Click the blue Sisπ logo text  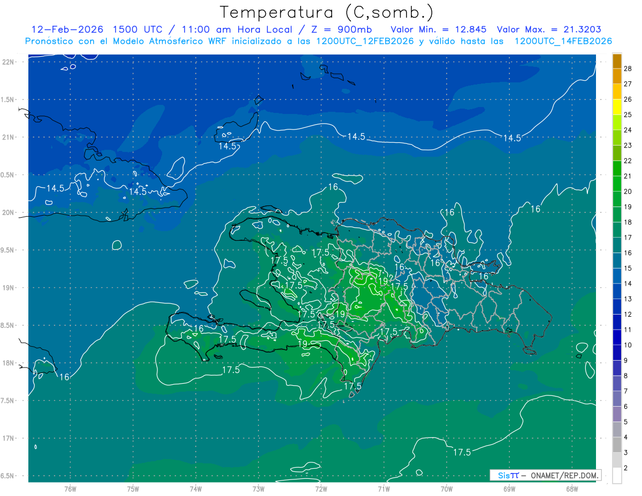pos(508,475)
